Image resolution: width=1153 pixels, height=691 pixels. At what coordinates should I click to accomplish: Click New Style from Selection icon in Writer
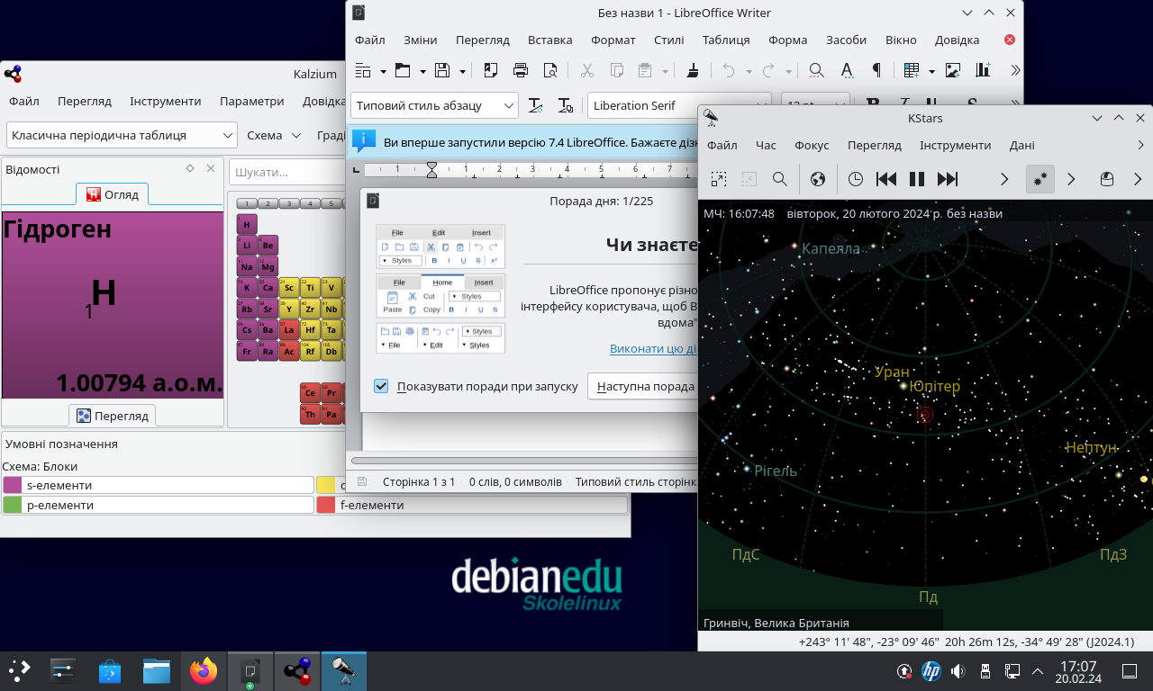pyautogui.click(x=566, y=105)
